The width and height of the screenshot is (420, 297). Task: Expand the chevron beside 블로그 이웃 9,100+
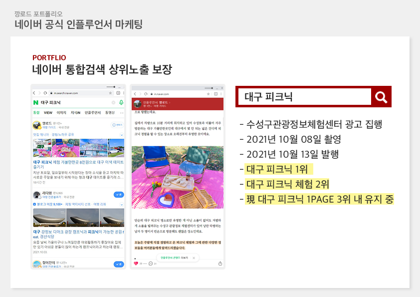coord(121,204)
